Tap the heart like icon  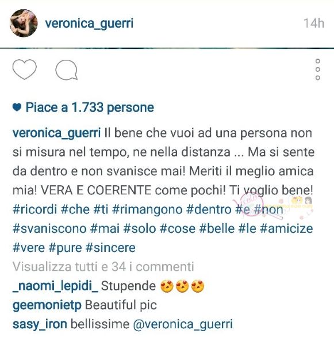pyautogui.click(x=25, y=70)
